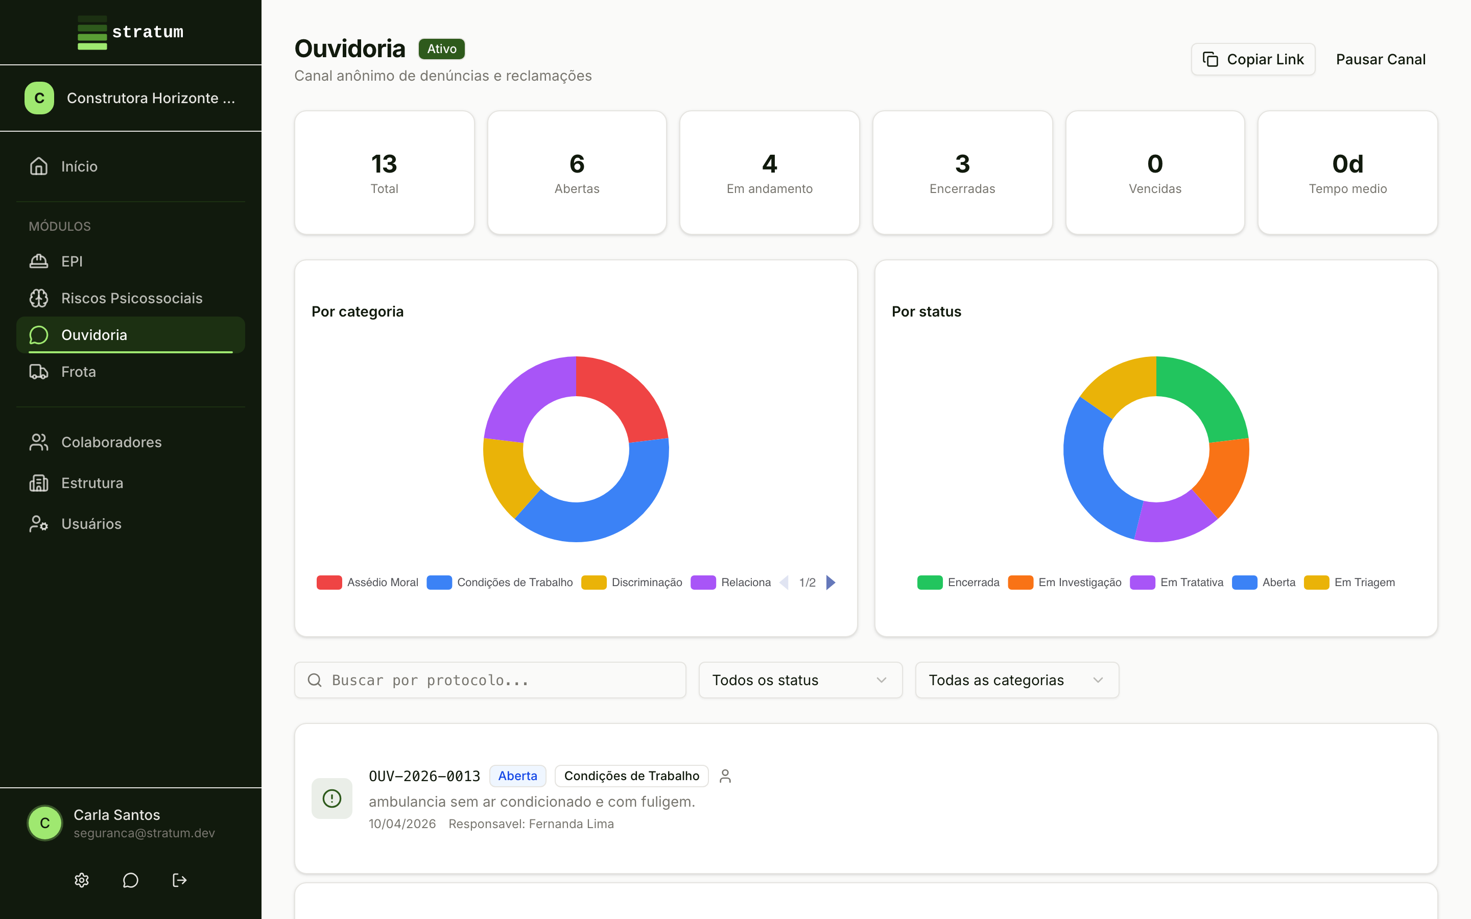
Task: Click the stratum logo icon
Action: click(x=92, y=32)
